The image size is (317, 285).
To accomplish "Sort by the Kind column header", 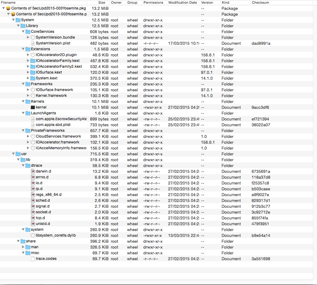I will click(x=235, y=2).
